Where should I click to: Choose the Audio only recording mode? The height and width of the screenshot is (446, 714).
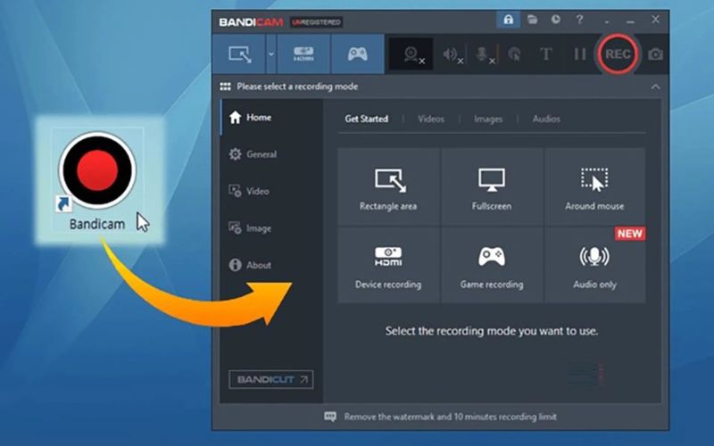(594, 265)
